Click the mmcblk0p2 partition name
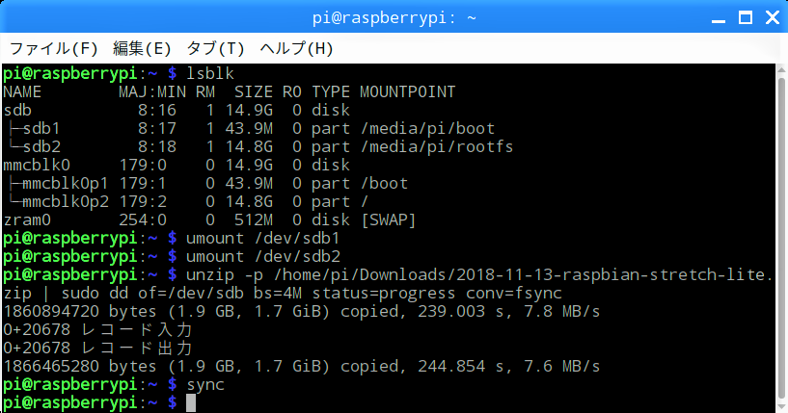The height and width of the screenshot is (413, 788). point(66,202)
